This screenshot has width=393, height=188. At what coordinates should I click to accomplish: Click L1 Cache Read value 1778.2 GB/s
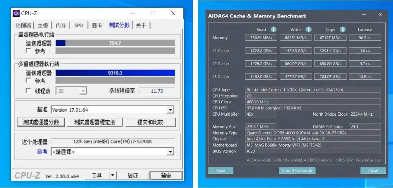click(261, 51)
